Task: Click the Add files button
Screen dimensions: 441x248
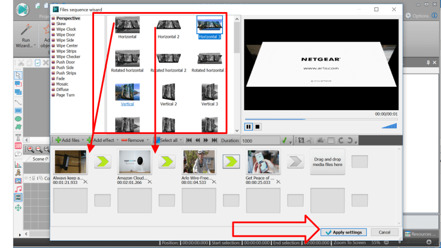Action: pos(68,140)
